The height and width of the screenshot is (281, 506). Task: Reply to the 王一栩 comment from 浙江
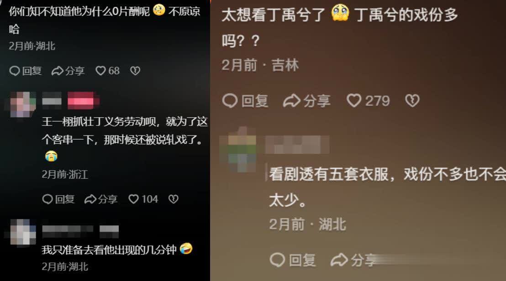[x=58, y=199]
